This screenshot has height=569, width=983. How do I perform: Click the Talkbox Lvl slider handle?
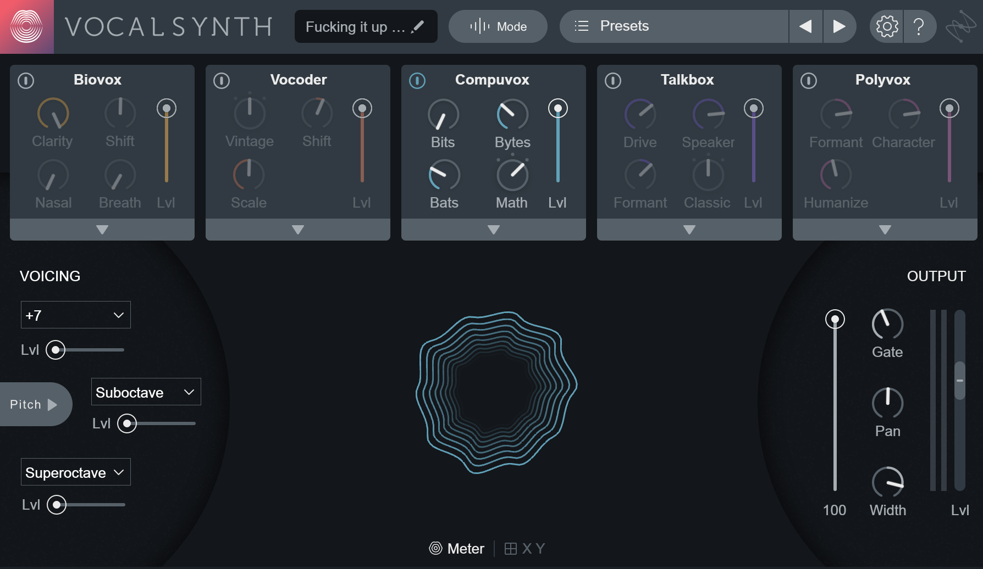pyautogui.click(x=754, y=108)
